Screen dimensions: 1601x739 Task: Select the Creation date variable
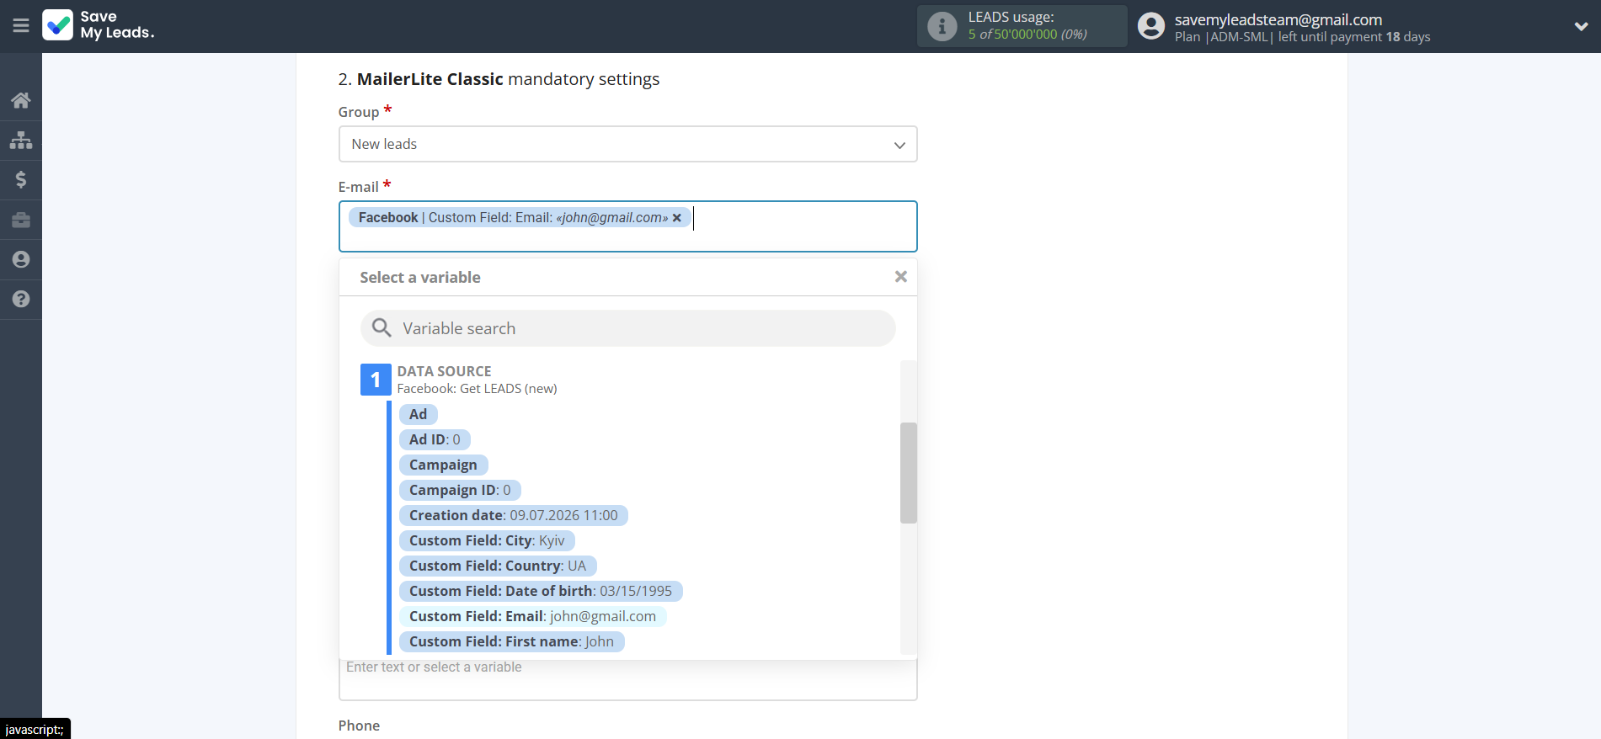point(514,515)
